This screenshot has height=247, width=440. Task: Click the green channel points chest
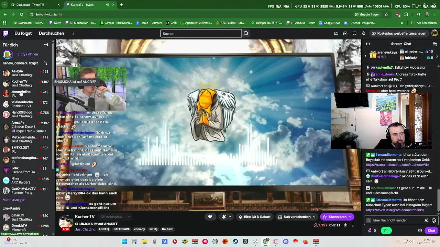tap(386, 231)
